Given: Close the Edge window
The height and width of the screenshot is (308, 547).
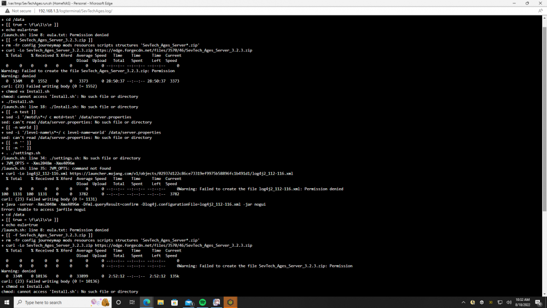Looking at the screenshot, I should 540,3.
